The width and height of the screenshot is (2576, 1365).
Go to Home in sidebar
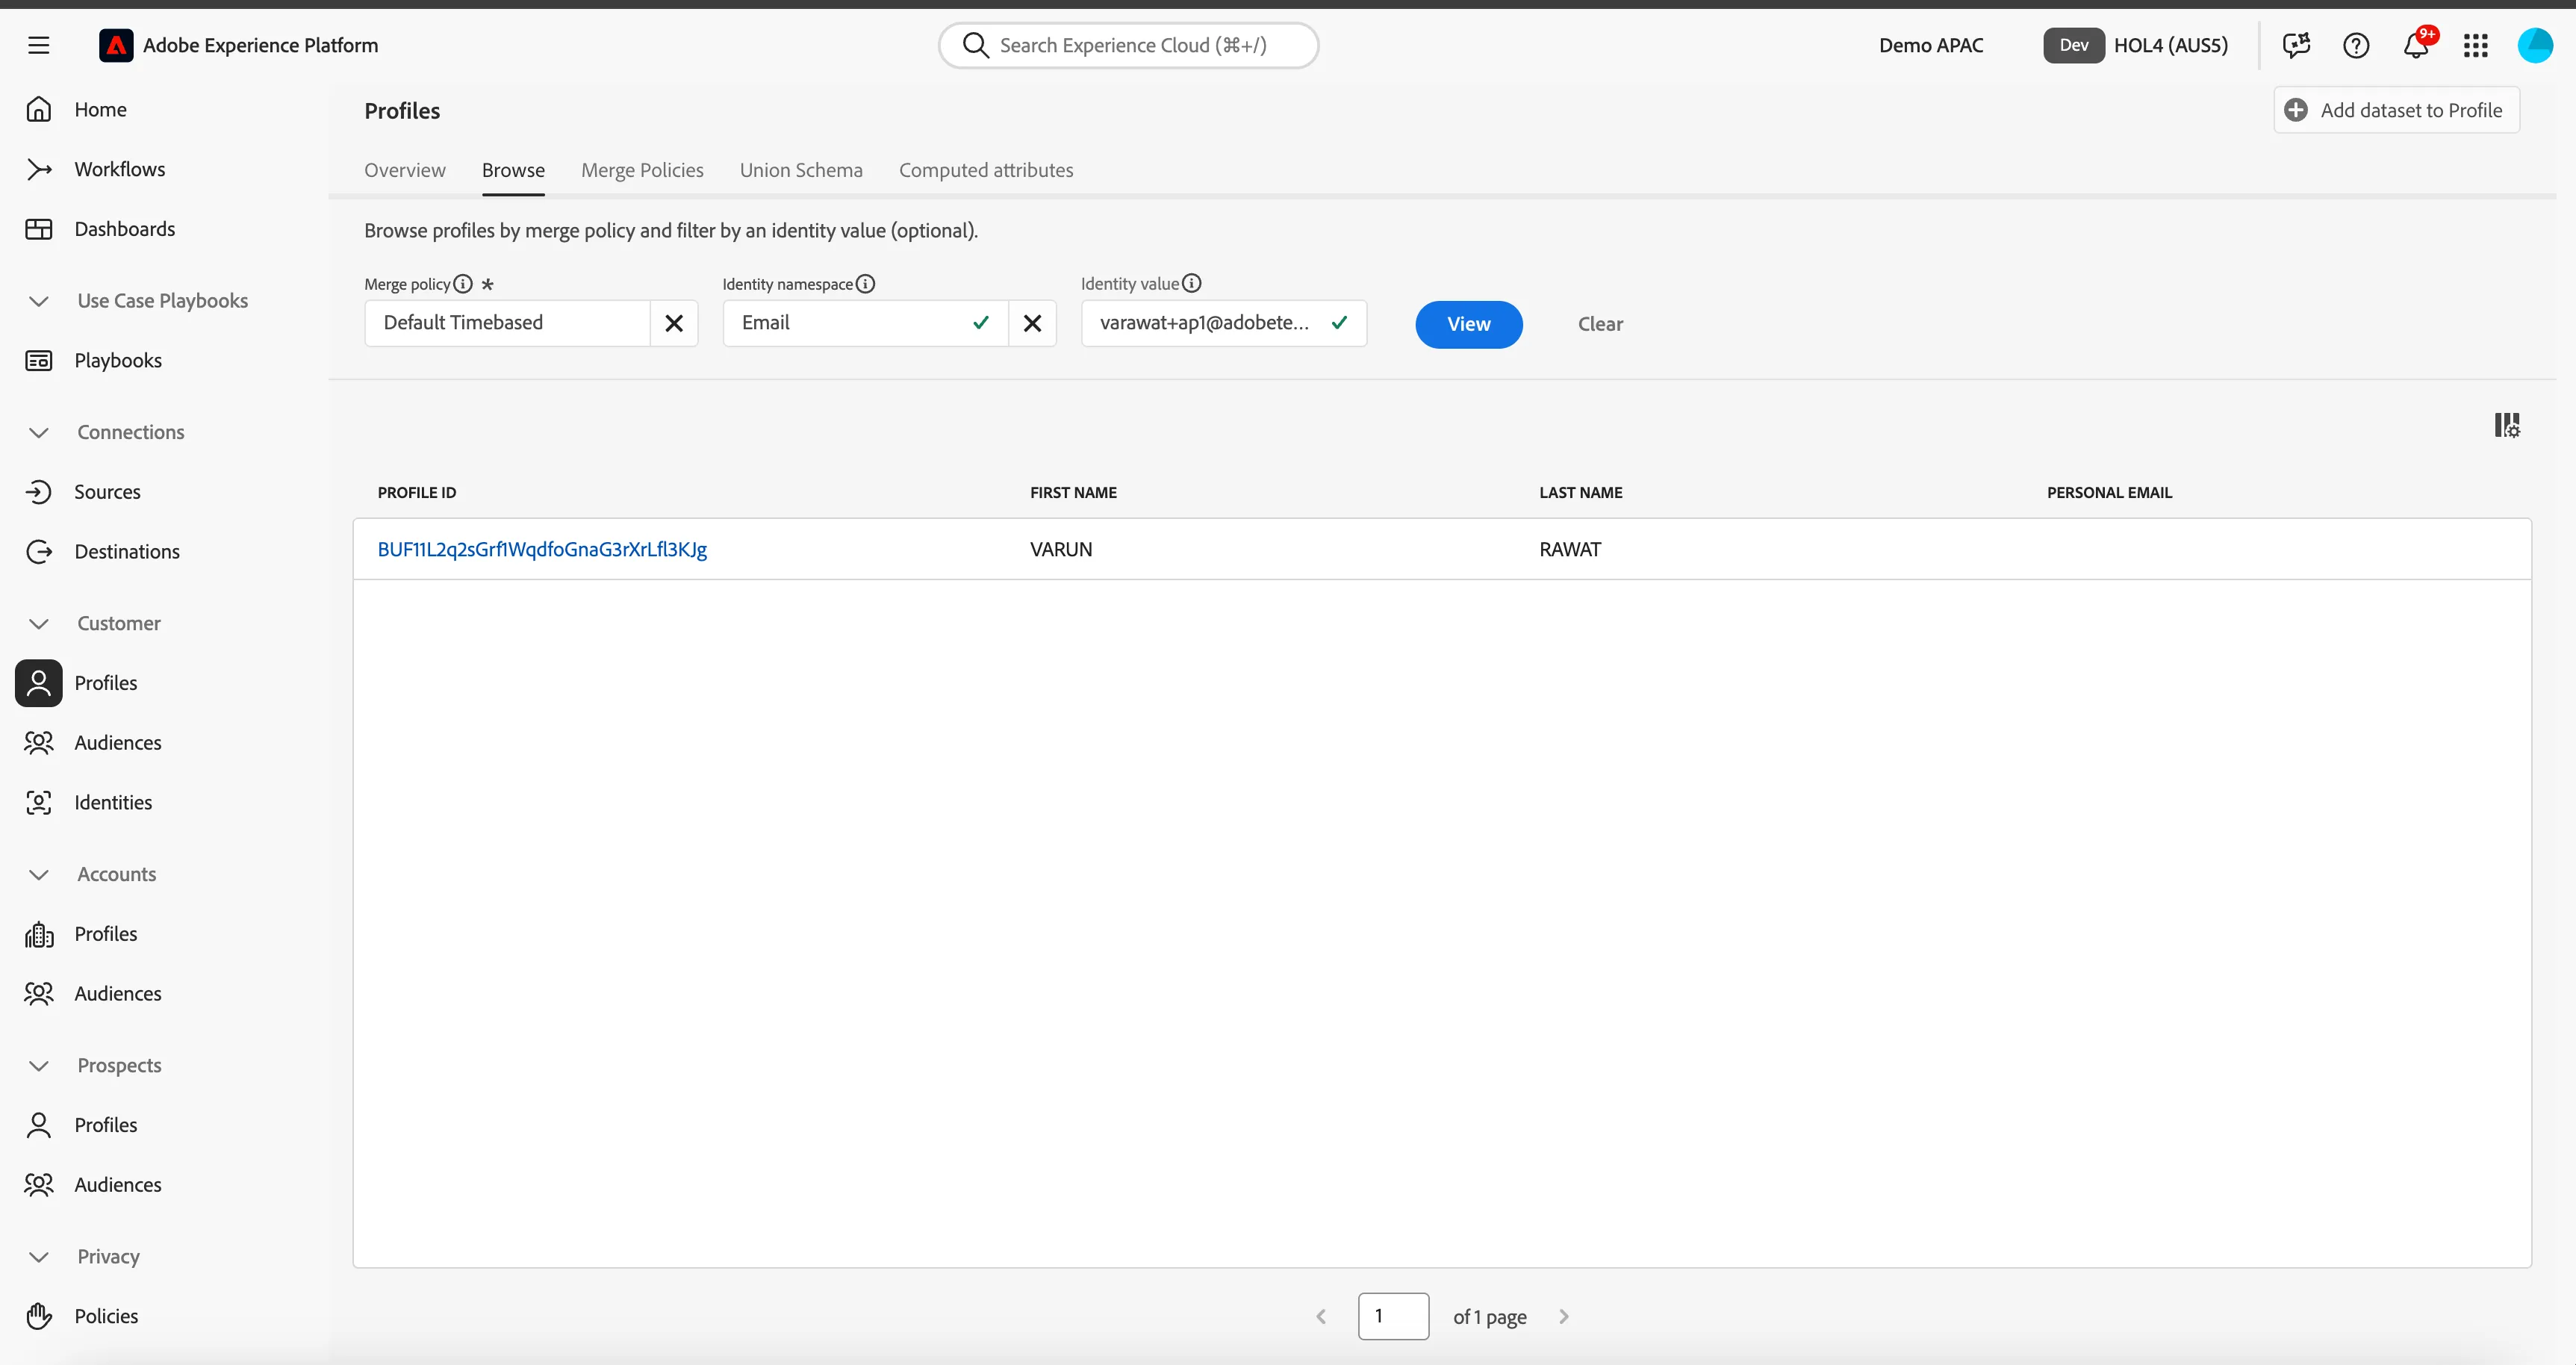[100, 109]
